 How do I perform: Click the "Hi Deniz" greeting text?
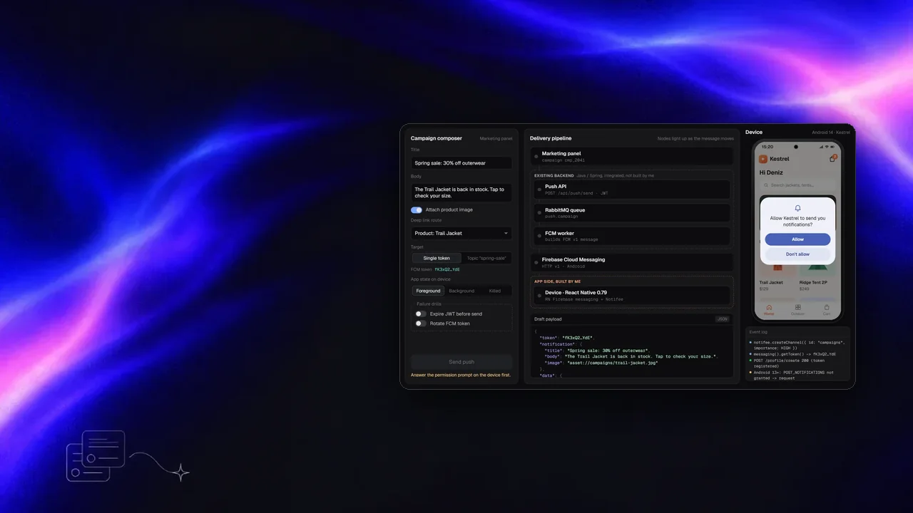(771, 172)
